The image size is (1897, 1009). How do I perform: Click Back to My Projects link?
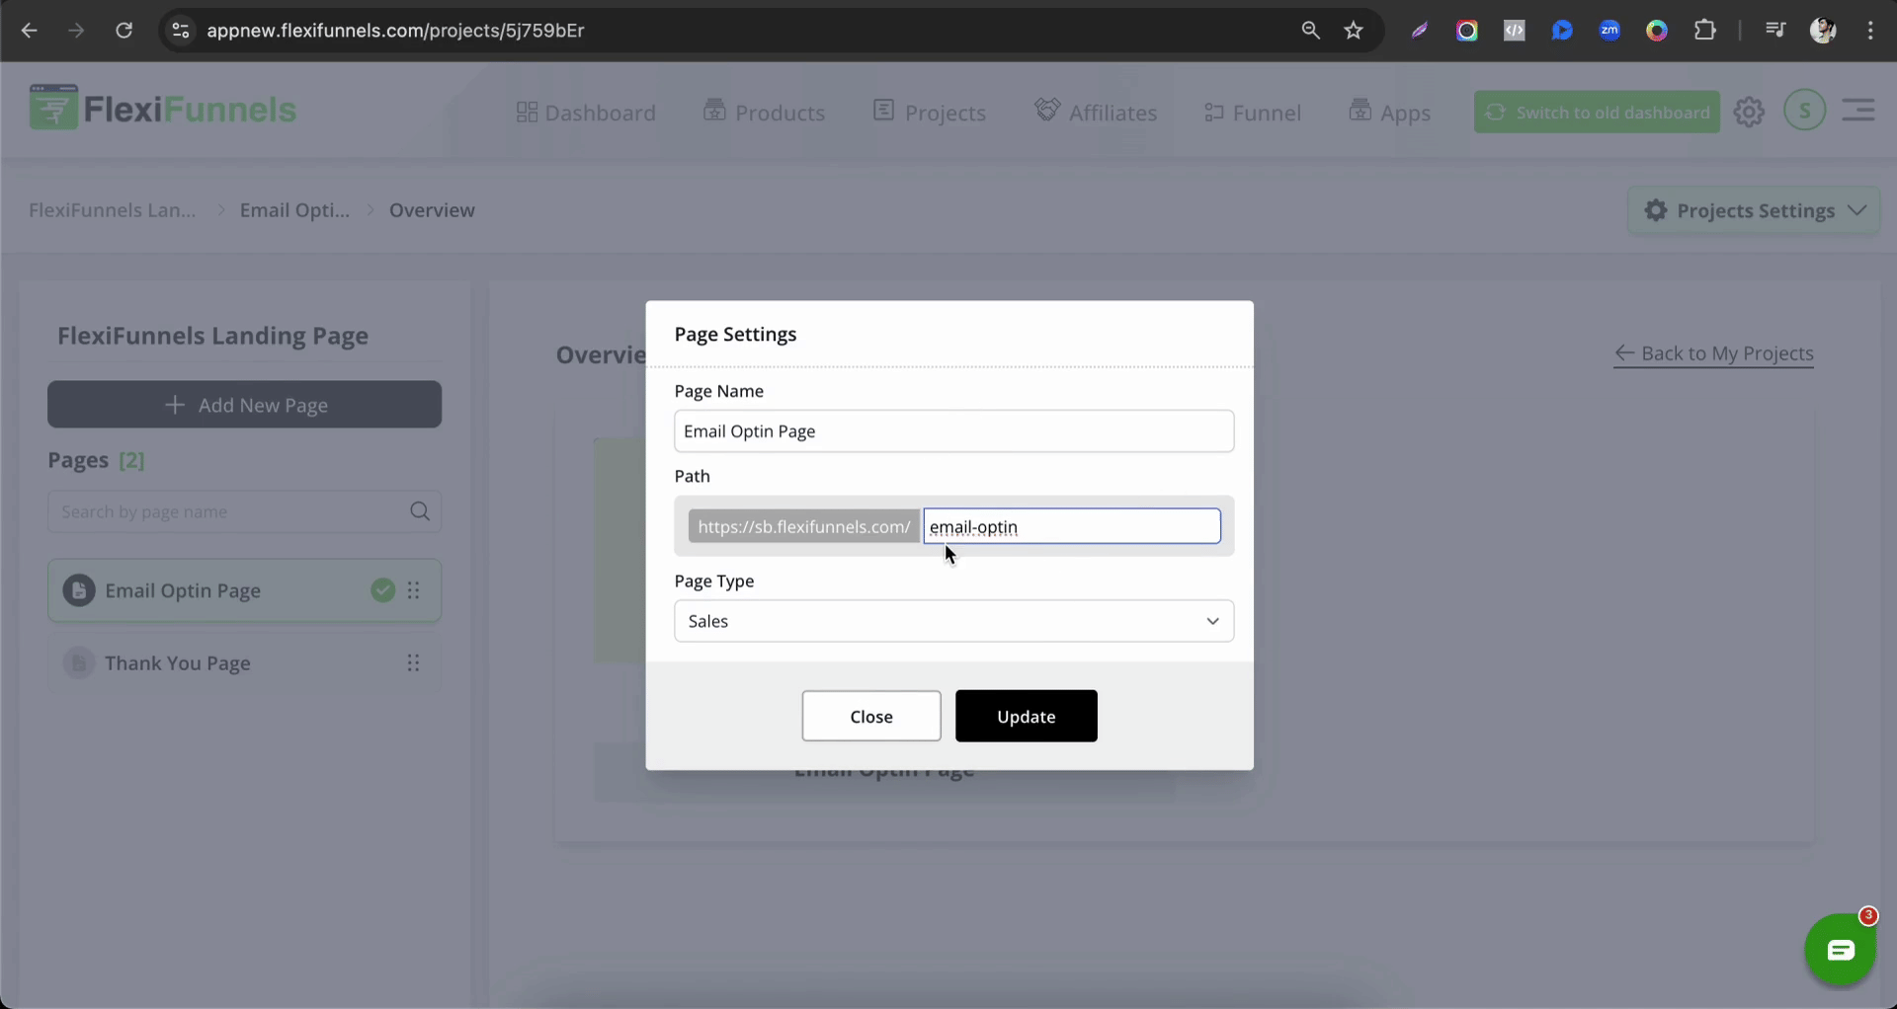pyautogui.click(x=1714, y=353)
